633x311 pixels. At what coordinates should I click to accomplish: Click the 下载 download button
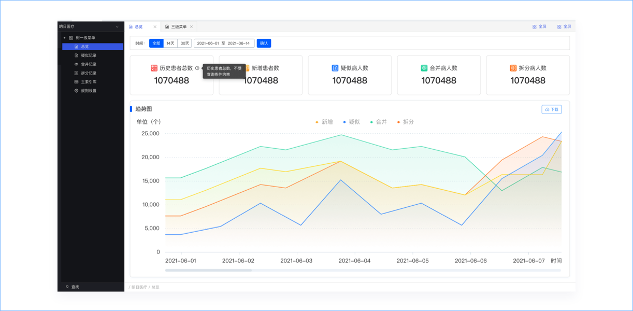pyautogui.click(x=552, y=109)
